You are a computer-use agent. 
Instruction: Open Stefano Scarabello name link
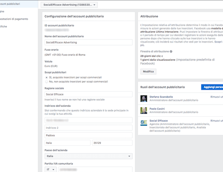tap(161, 97)
